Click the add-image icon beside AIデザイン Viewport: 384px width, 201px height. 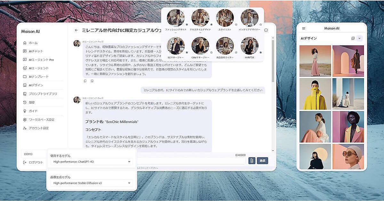pos(353,38)
